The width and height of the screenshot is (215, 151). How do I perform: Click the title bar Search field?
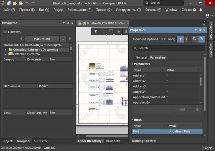pyautogui.click(x=164, y=3)
